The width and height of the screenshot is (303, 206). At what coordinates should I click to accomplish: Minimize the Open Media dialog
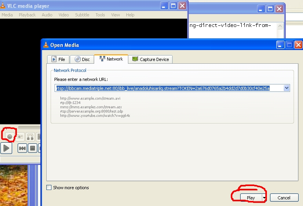coord(280,45)
